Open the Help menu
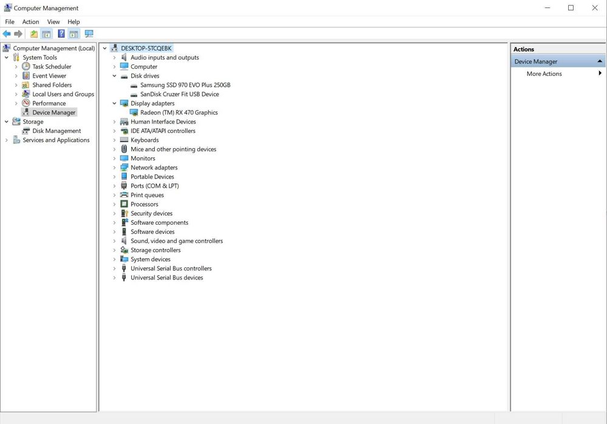The width and height of the screenshot is (607, 424). point(73,22)
